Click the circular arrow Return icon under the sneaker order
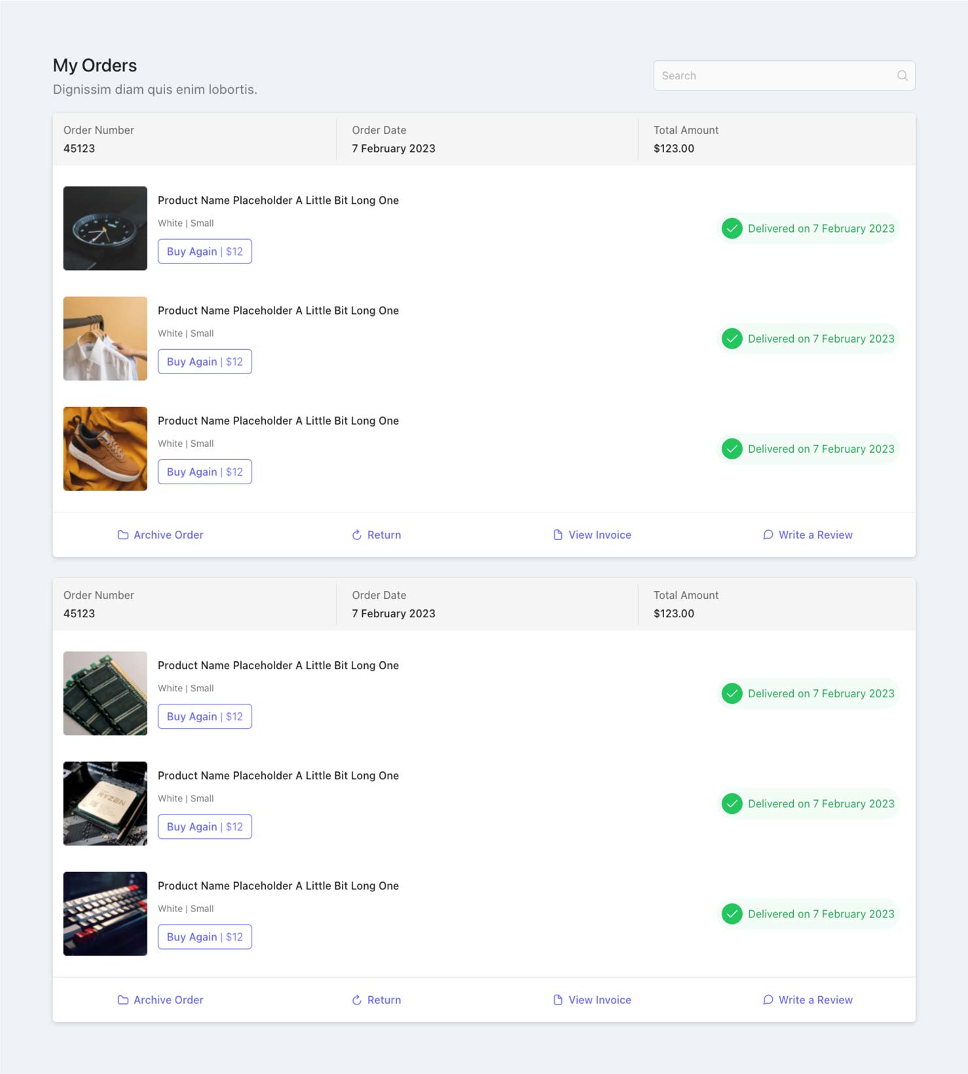Image resolution: width=968 pixels, height=1074 pixels. coord(356,535)
